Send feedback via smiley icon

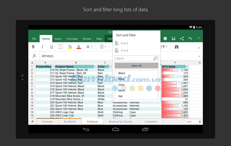(165, 39)
